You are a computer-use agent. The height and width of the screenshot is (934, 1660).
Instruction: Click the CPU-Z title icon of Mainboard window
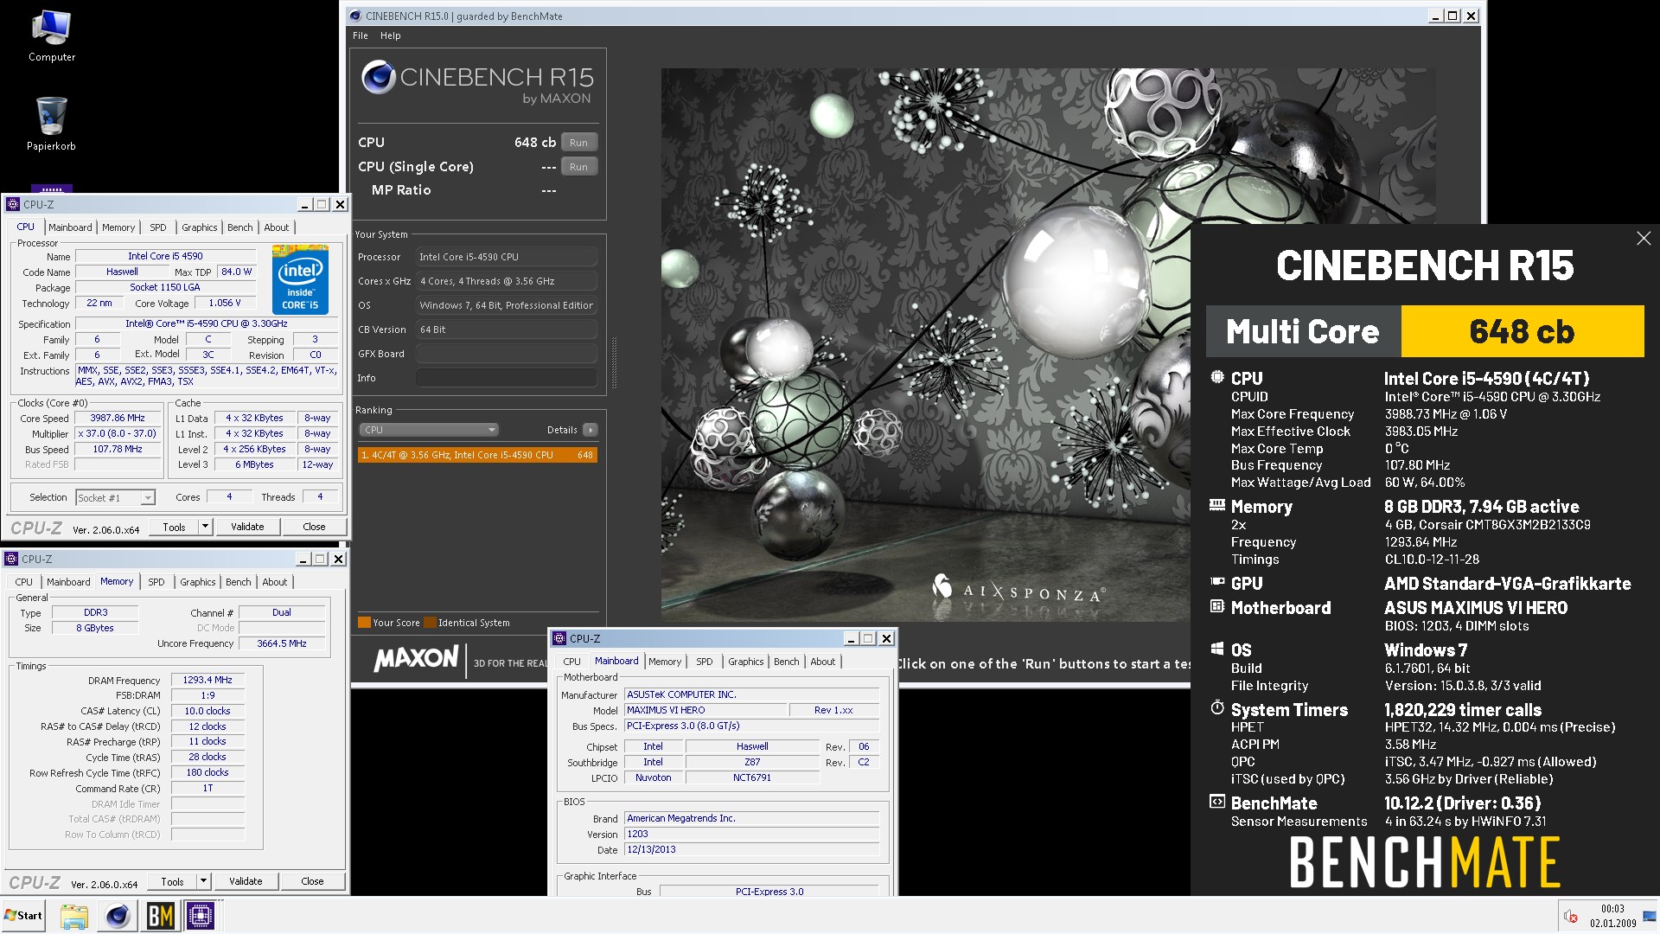tap(559, 638)
